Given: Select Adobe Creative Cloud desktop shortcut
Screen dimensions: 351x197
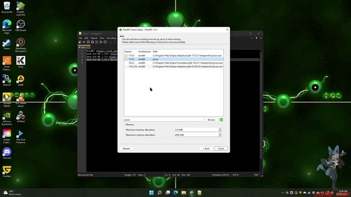Looking at the screenshot, I should click(x=7, y=136).
